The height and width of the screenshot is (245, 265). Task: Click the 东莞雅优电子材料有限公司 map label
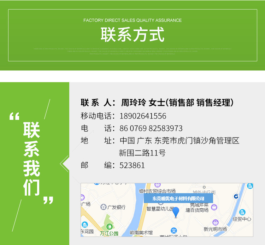(178, 198)
